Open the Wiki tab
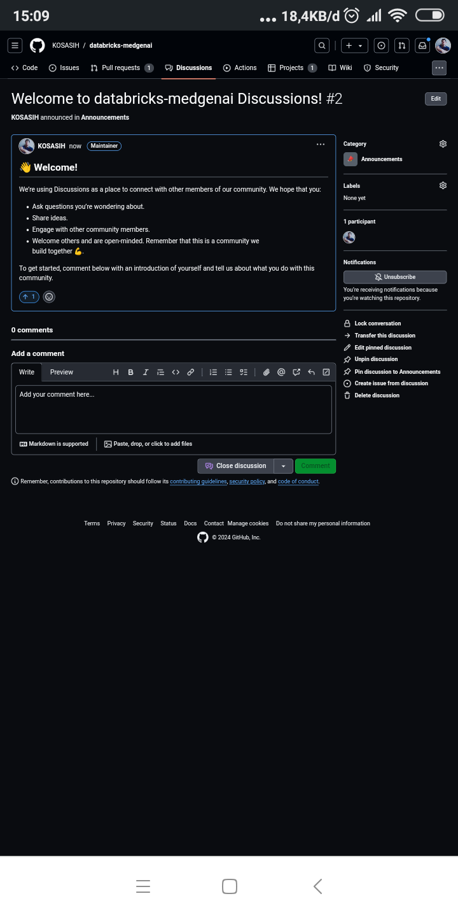Viewport: 458px width, 917px height. coord(340,68)
